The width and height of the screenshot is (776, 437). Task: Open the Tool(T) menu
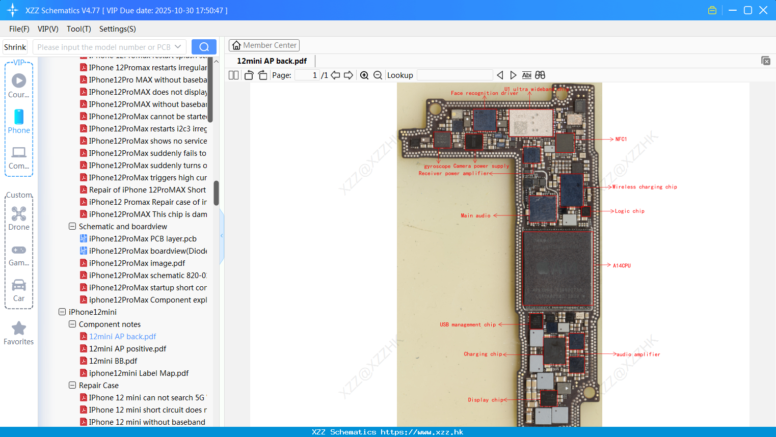[79, 29]
